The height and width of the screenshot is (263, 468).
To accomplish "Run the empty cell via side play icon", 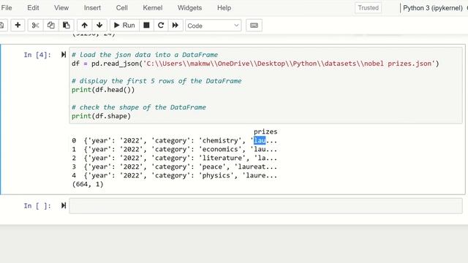I will pos(64,205).
